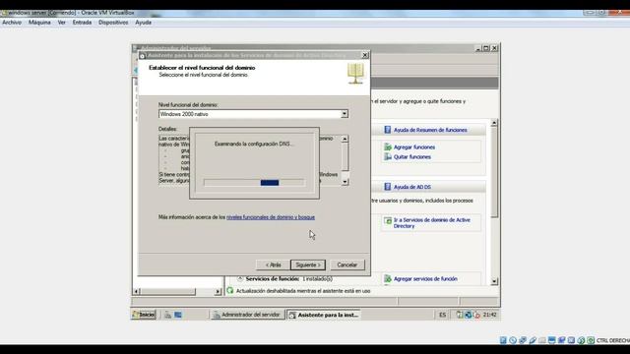The width and height of the screenshot is (630, 354).
Task: Click the first system tray icon next to ES
Action: click(x=460, y=315)
